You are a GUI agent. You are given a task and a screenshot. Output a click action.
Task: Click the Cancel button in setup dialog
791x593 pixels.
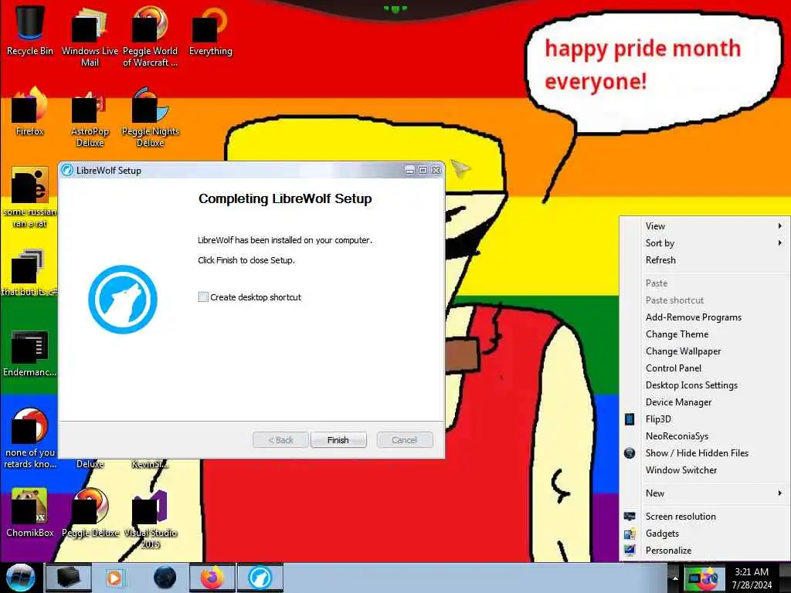[405, 439]
